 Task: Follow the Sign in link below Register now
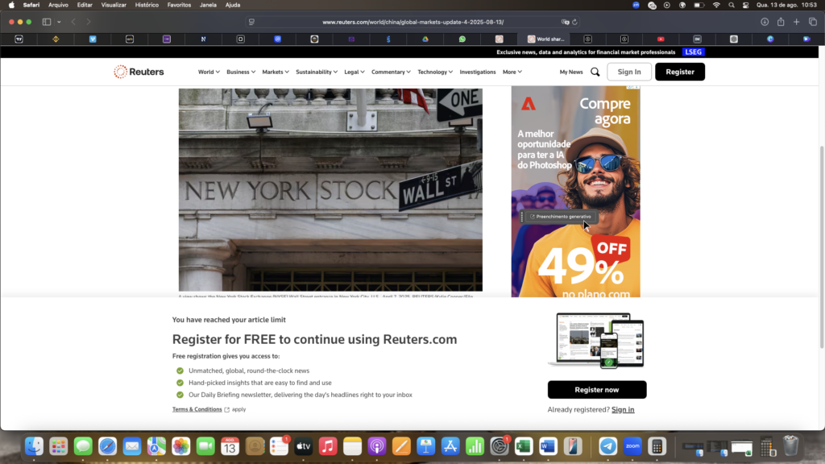623,409
